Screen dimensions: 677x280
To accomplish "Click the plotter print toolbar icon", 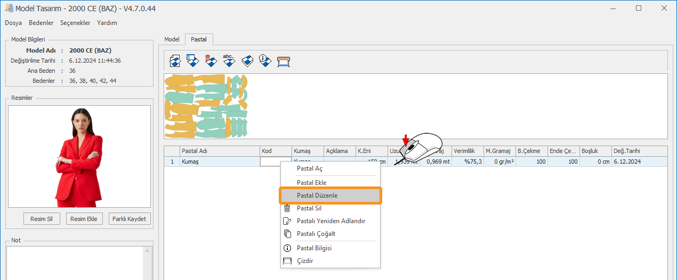I will click(x=283, y=61).
